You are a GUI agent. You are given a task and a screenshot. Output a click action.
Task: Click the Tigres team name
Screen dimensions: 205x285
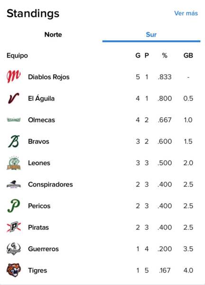[37, 270]
